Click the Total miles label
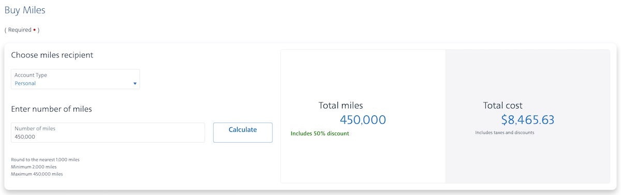Screen dimensions: 621x195 [341, 106]
